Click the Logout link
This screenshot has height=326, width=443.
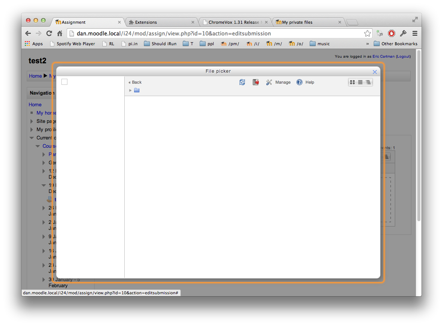pyautogui.click(x=403, y=56)
